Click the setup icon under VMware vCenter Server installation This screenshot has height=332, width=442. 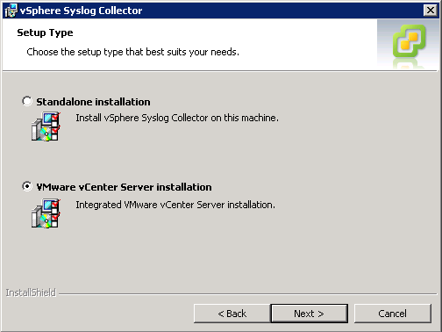click(x=46, y=213)
